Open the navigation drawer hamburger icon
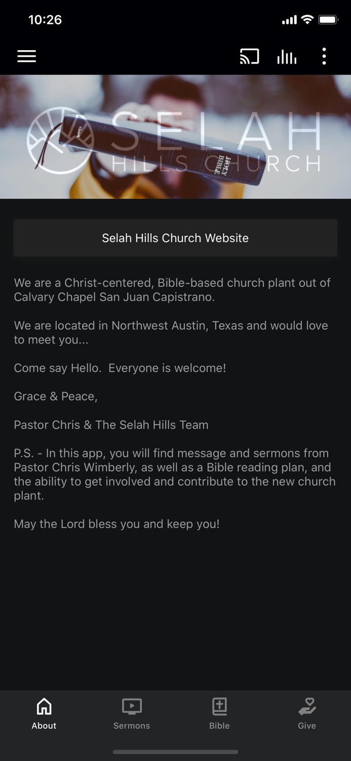Viewport: 351px width, 761px height. click(26, 56)
